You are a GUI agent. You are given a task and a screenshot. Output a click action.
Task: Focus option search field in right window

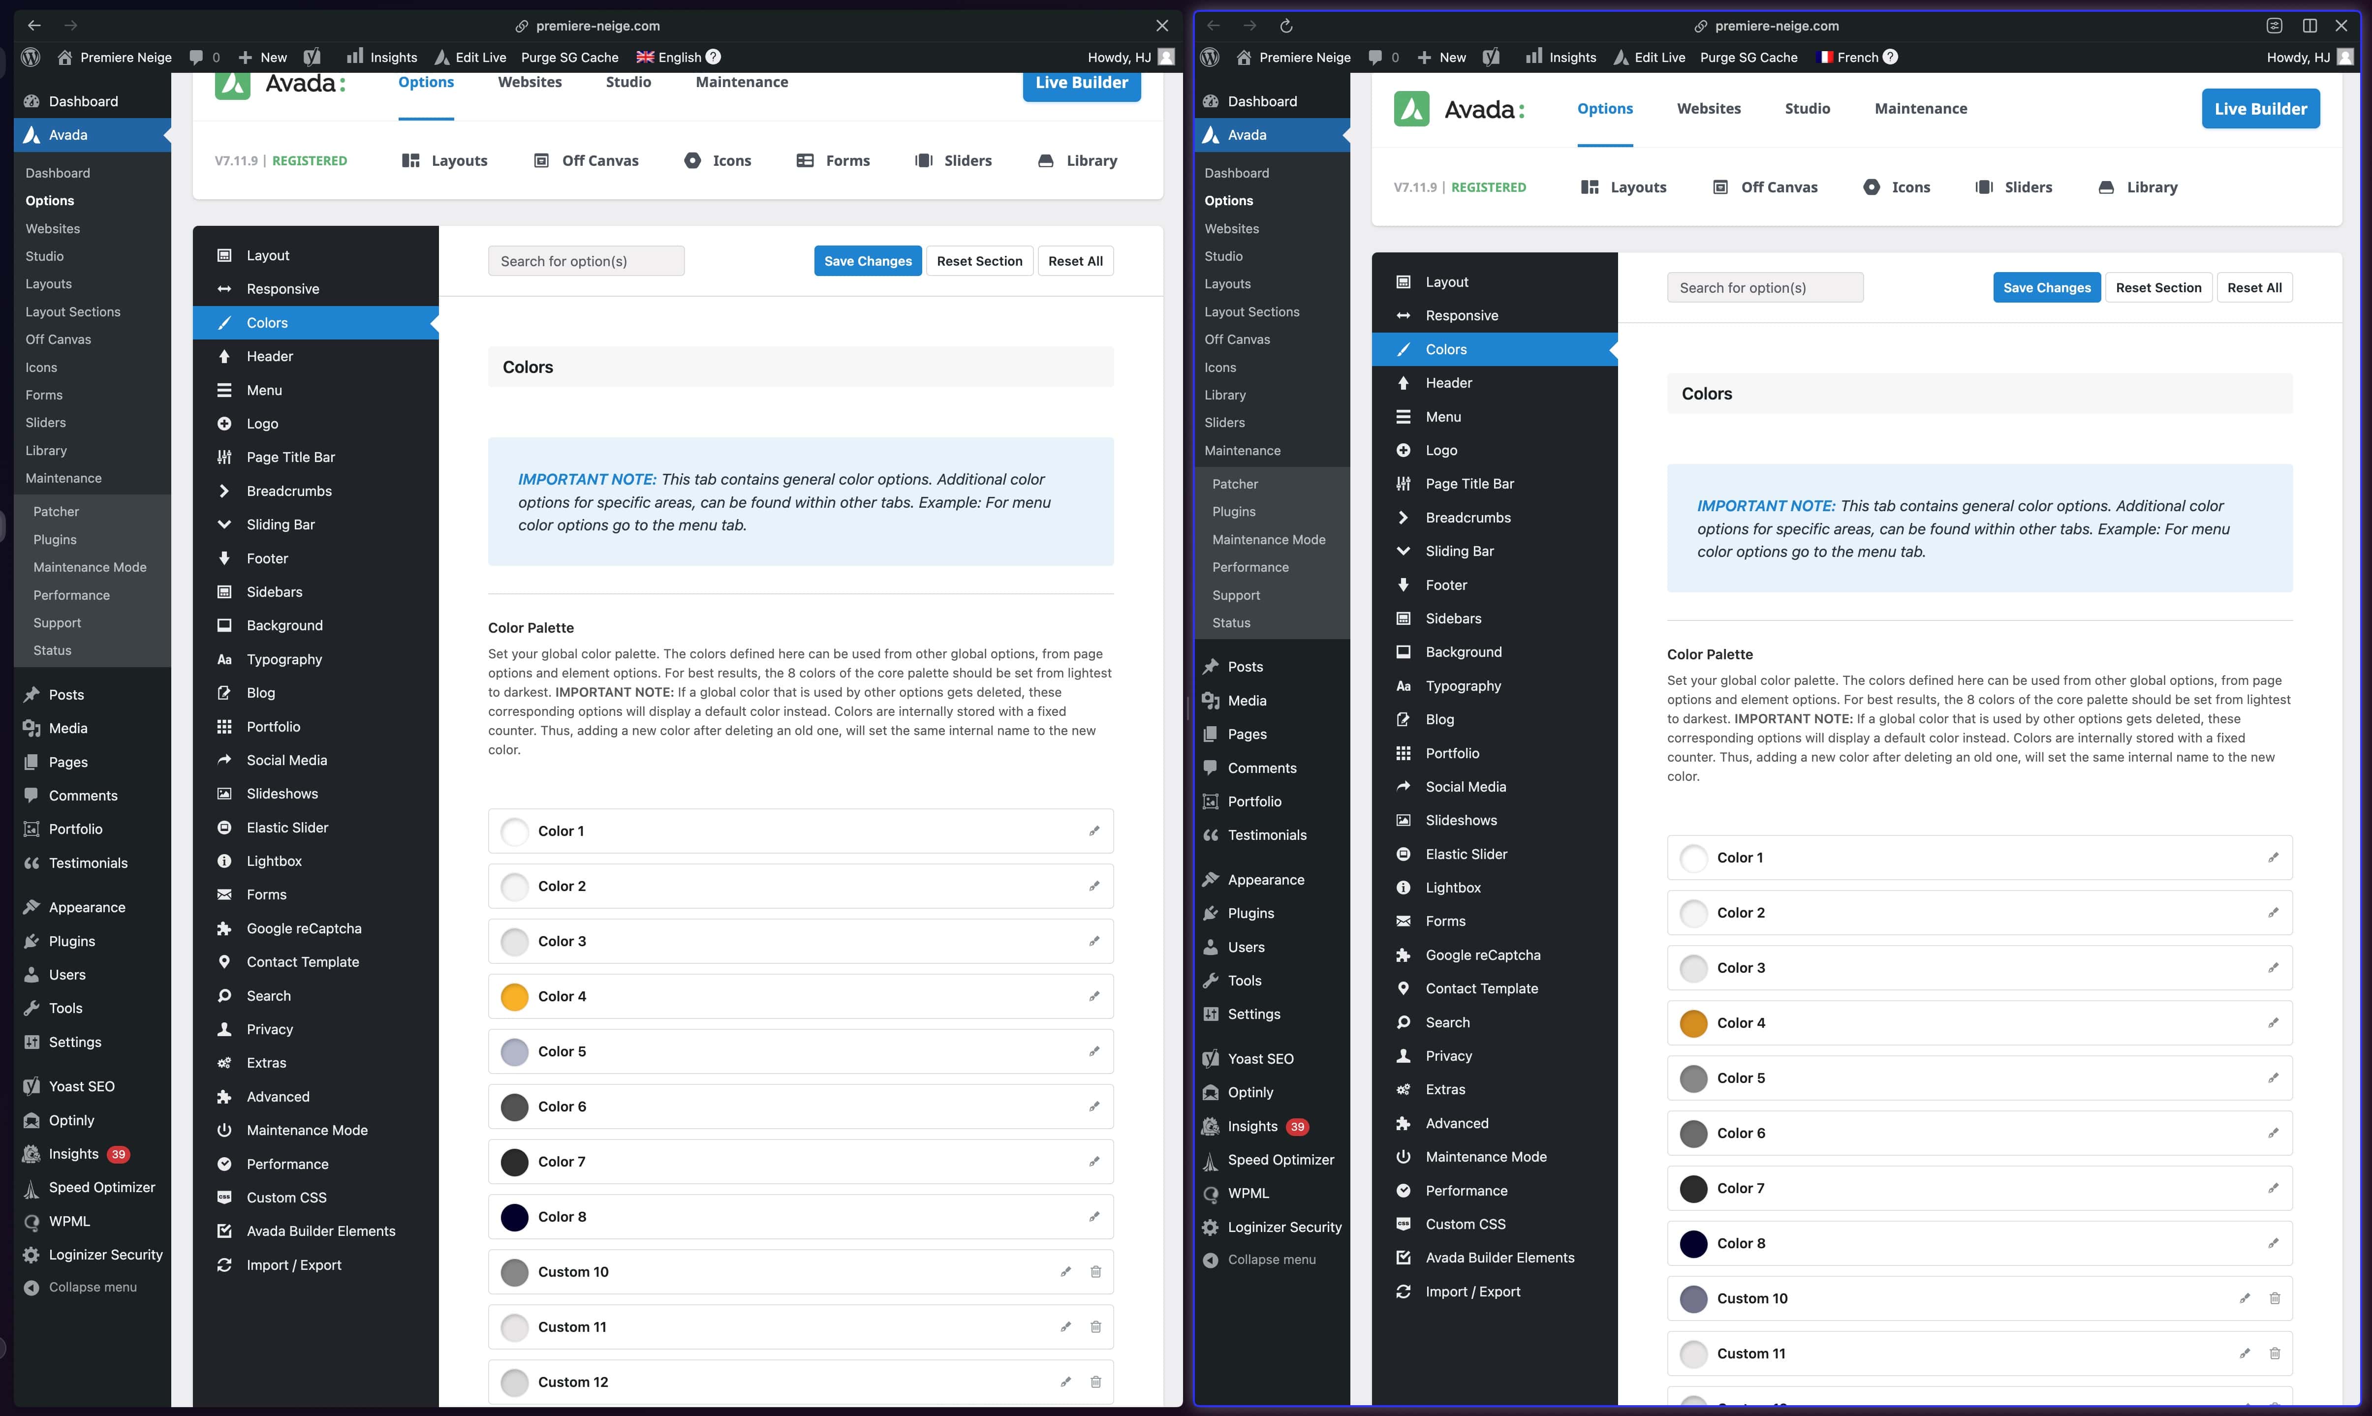coord(1765,288)
